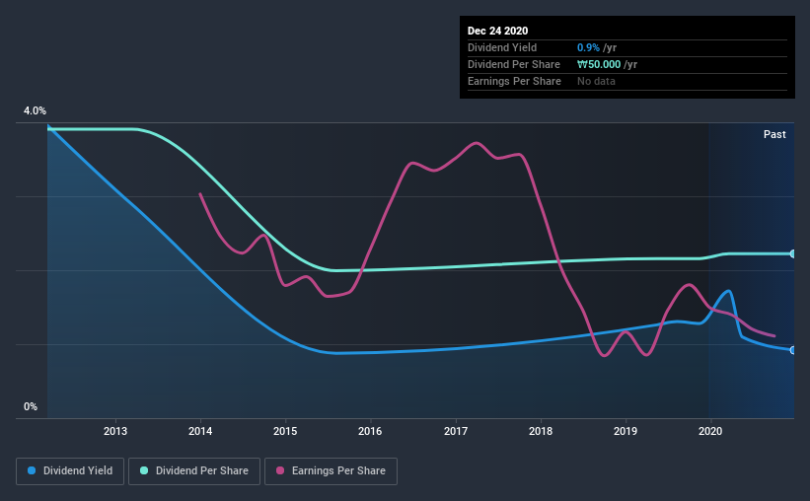810x501 pixels.
Task: Click the tooltip Dividend Per Share row label
Action: click(513, 64)
